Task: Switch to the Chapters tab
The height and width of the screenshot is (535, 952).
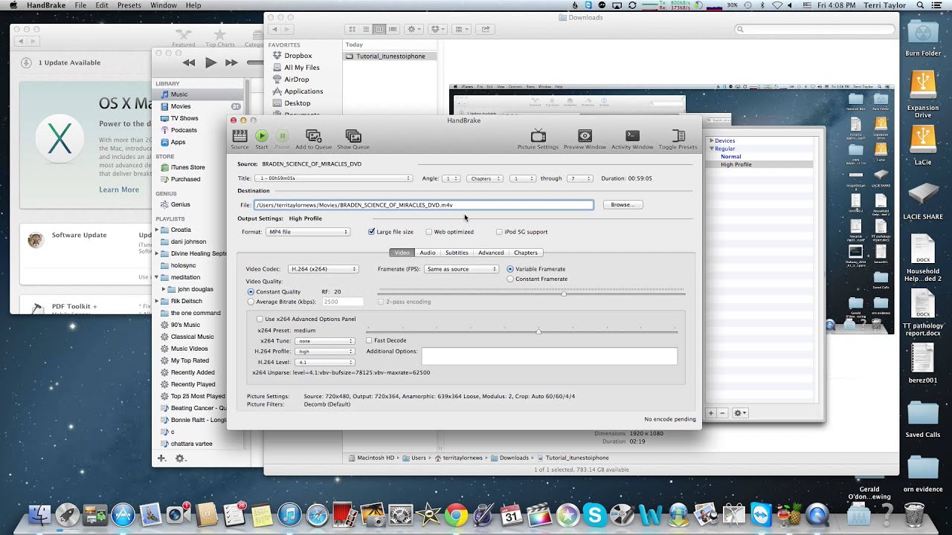Action: coord(526,253)
